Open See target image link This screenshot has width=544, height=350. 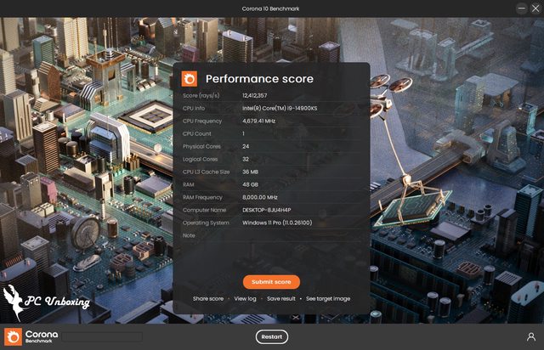point(328,299)
